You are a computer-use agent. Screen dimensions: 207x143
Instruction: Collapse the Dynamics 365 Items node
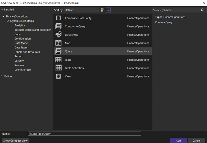[8, 21]
